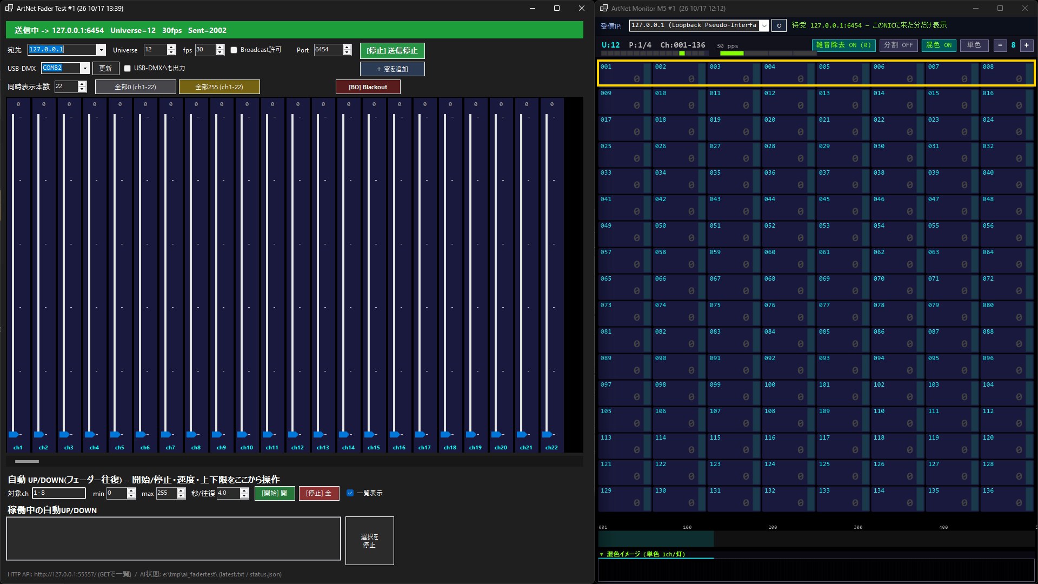
Task: Toggle the Broadcast許可 checkbox
Action: [234, 50]
